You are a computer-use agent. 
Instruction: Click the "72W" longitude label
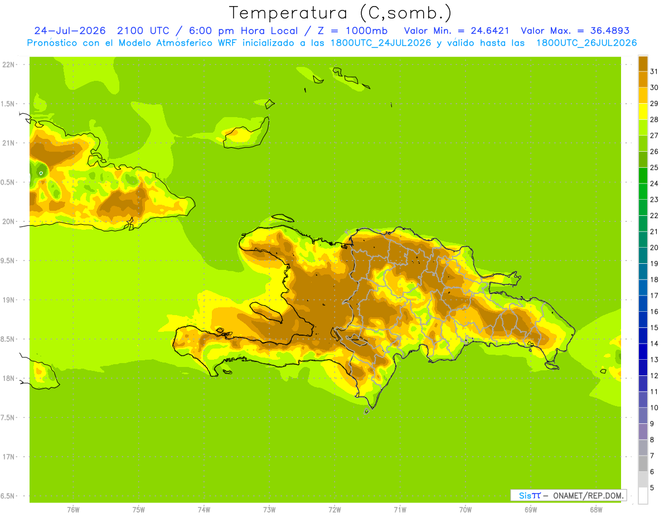click(334, 509)
